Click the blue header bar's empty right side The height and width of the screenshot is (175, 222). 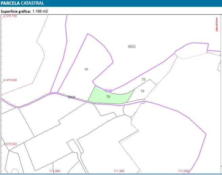pos(153,3)
